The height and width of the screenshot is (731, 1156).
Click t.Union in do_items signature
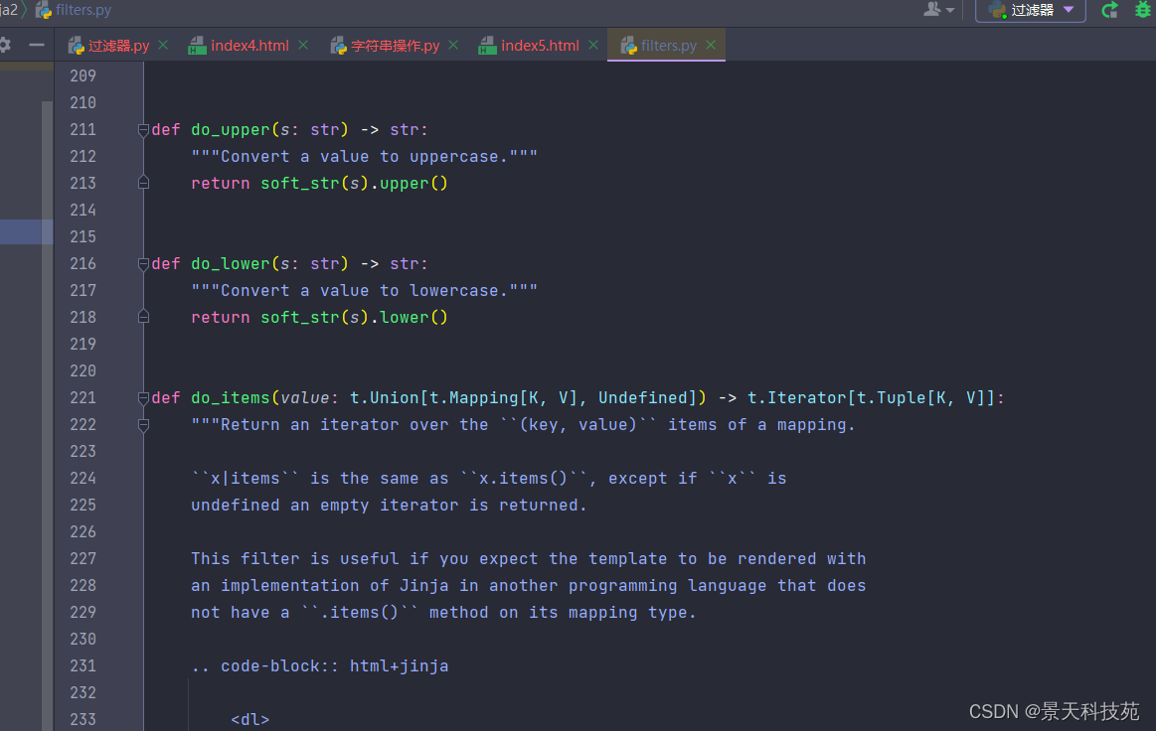[384, 398]
